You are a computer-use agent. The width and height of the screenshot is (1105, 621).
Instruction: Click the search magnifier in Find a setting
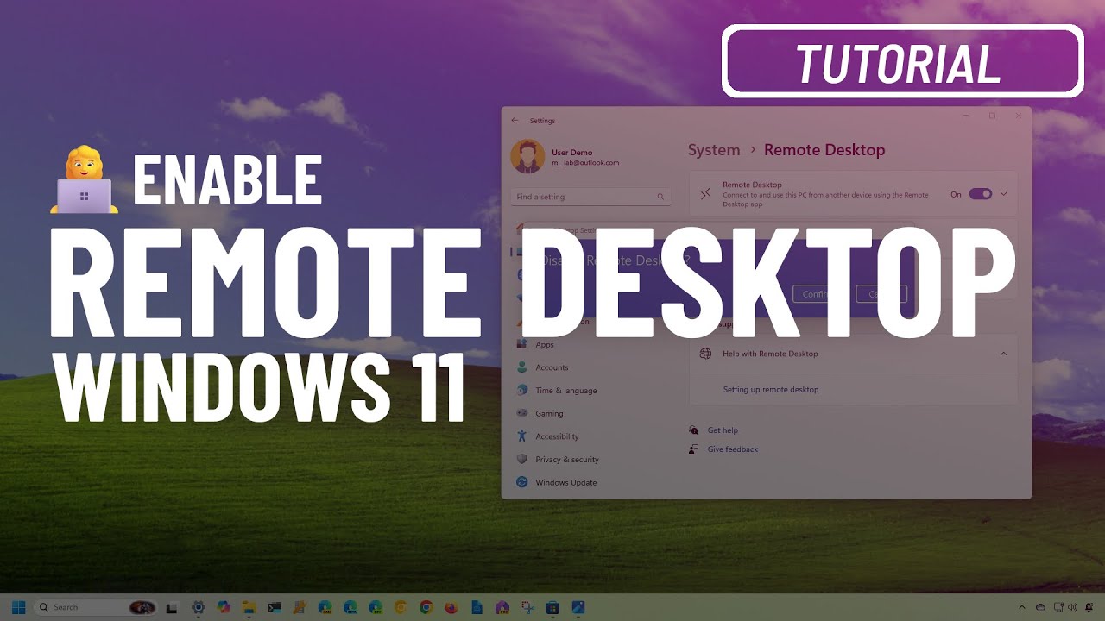(661, 197)
